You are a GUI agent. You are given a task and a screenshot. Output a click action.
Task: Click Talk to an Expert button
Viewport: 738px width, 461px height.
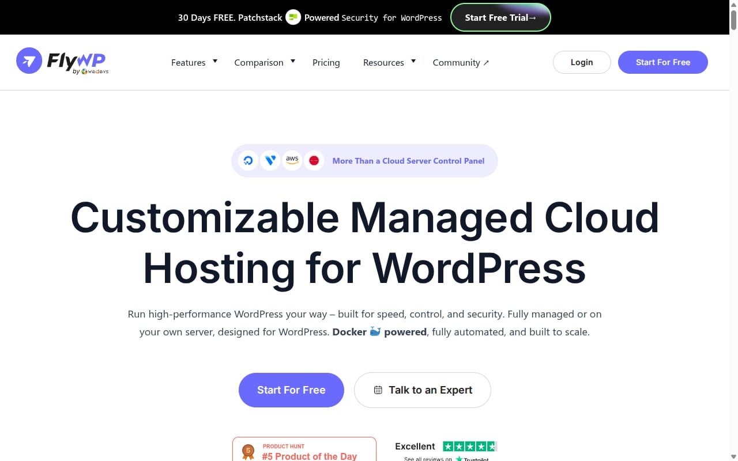click(423, 390)
